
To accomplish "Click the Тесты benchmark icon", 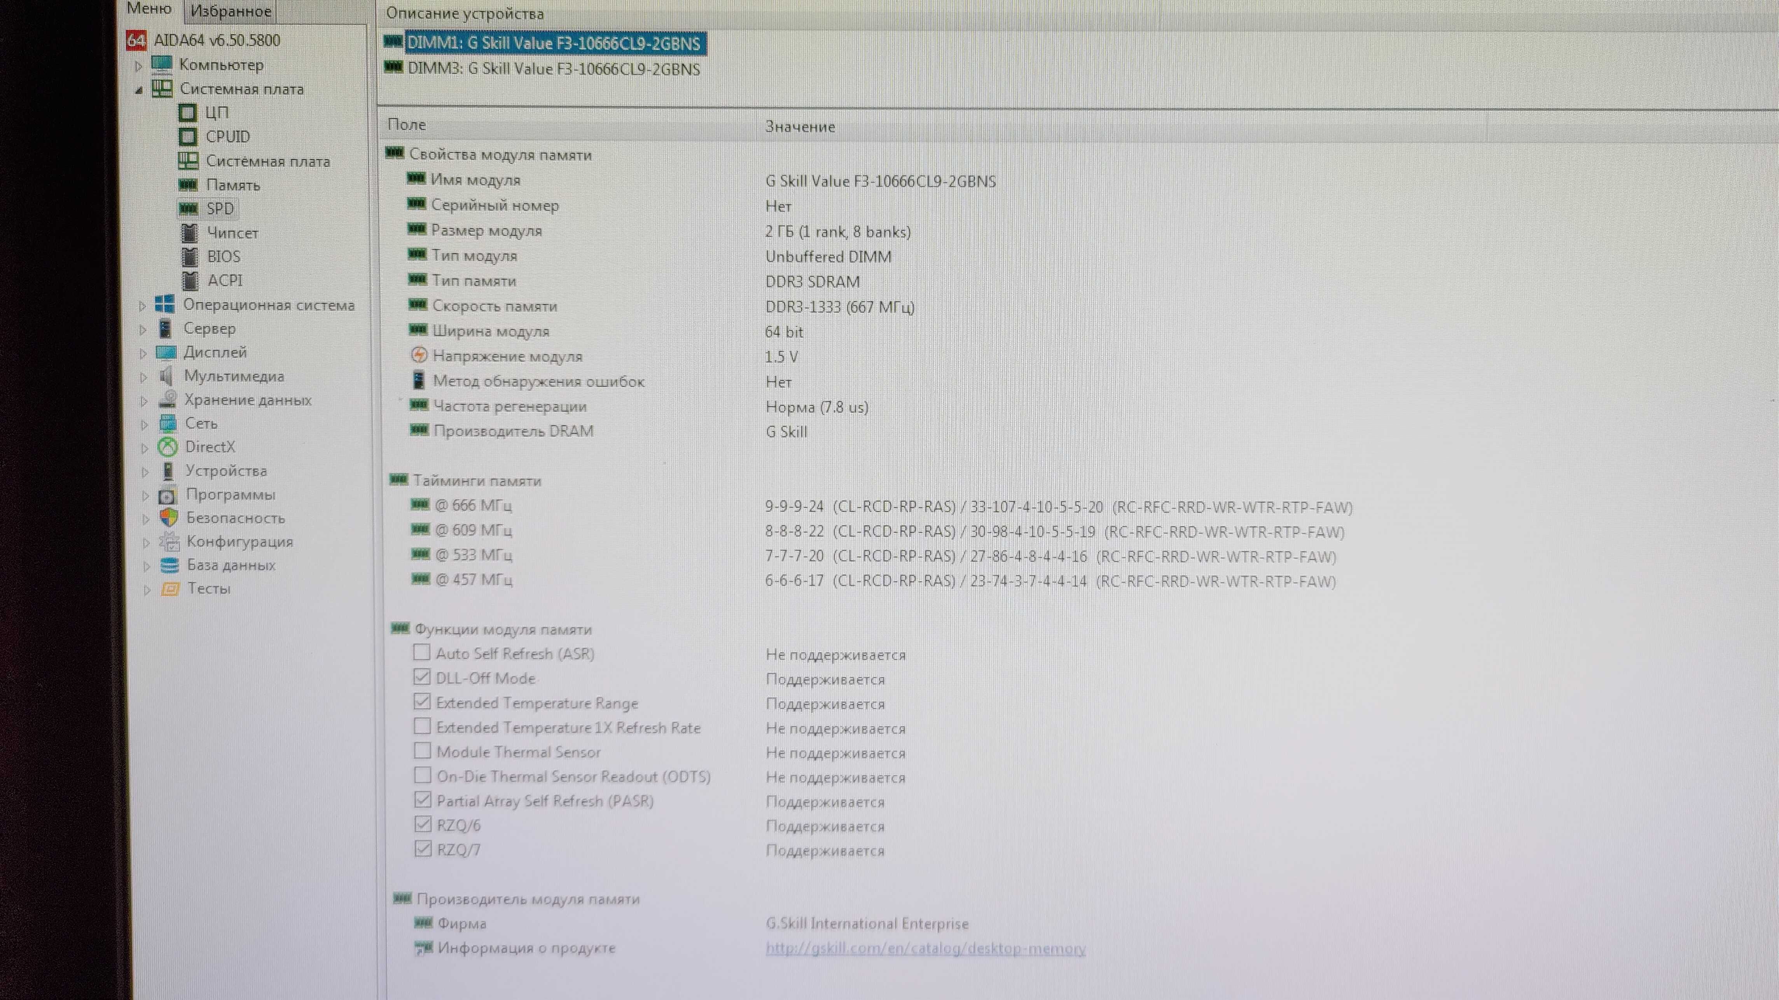I will pos(170,589).
